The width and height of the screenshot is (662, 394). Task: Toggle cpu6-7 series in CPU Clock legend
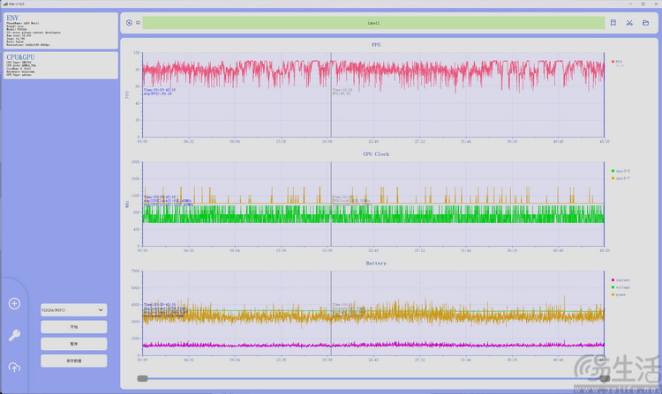coord(621,178)
